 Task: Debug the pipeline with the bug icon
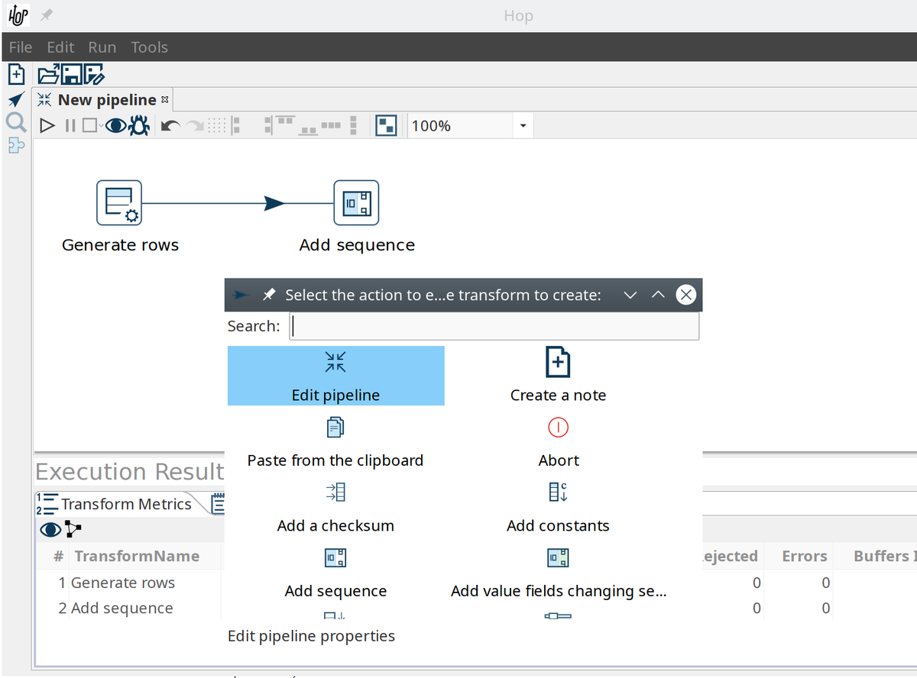tap(138, 126)
